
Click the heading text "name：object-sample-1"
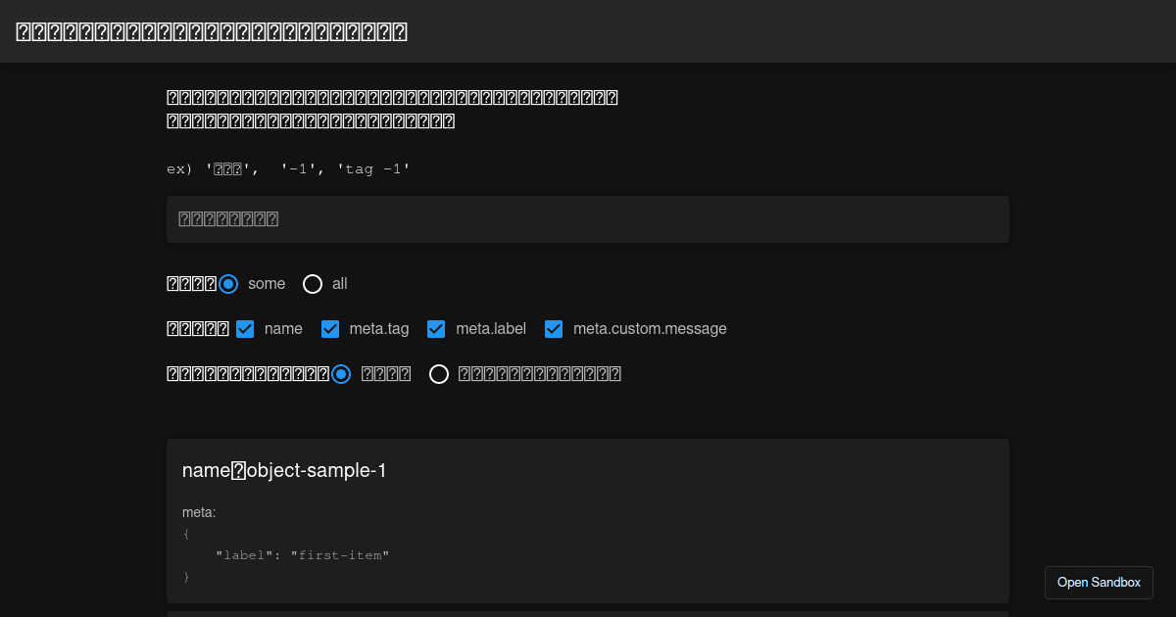(283, 470)
